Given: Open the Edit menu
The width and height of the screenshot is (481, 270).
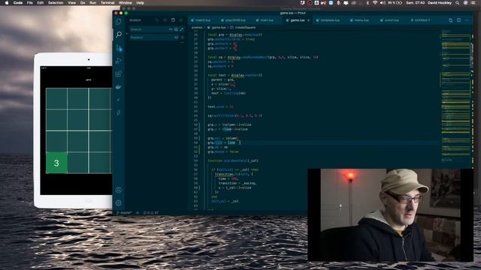Looking at the screenshot, I should point(40,3).
